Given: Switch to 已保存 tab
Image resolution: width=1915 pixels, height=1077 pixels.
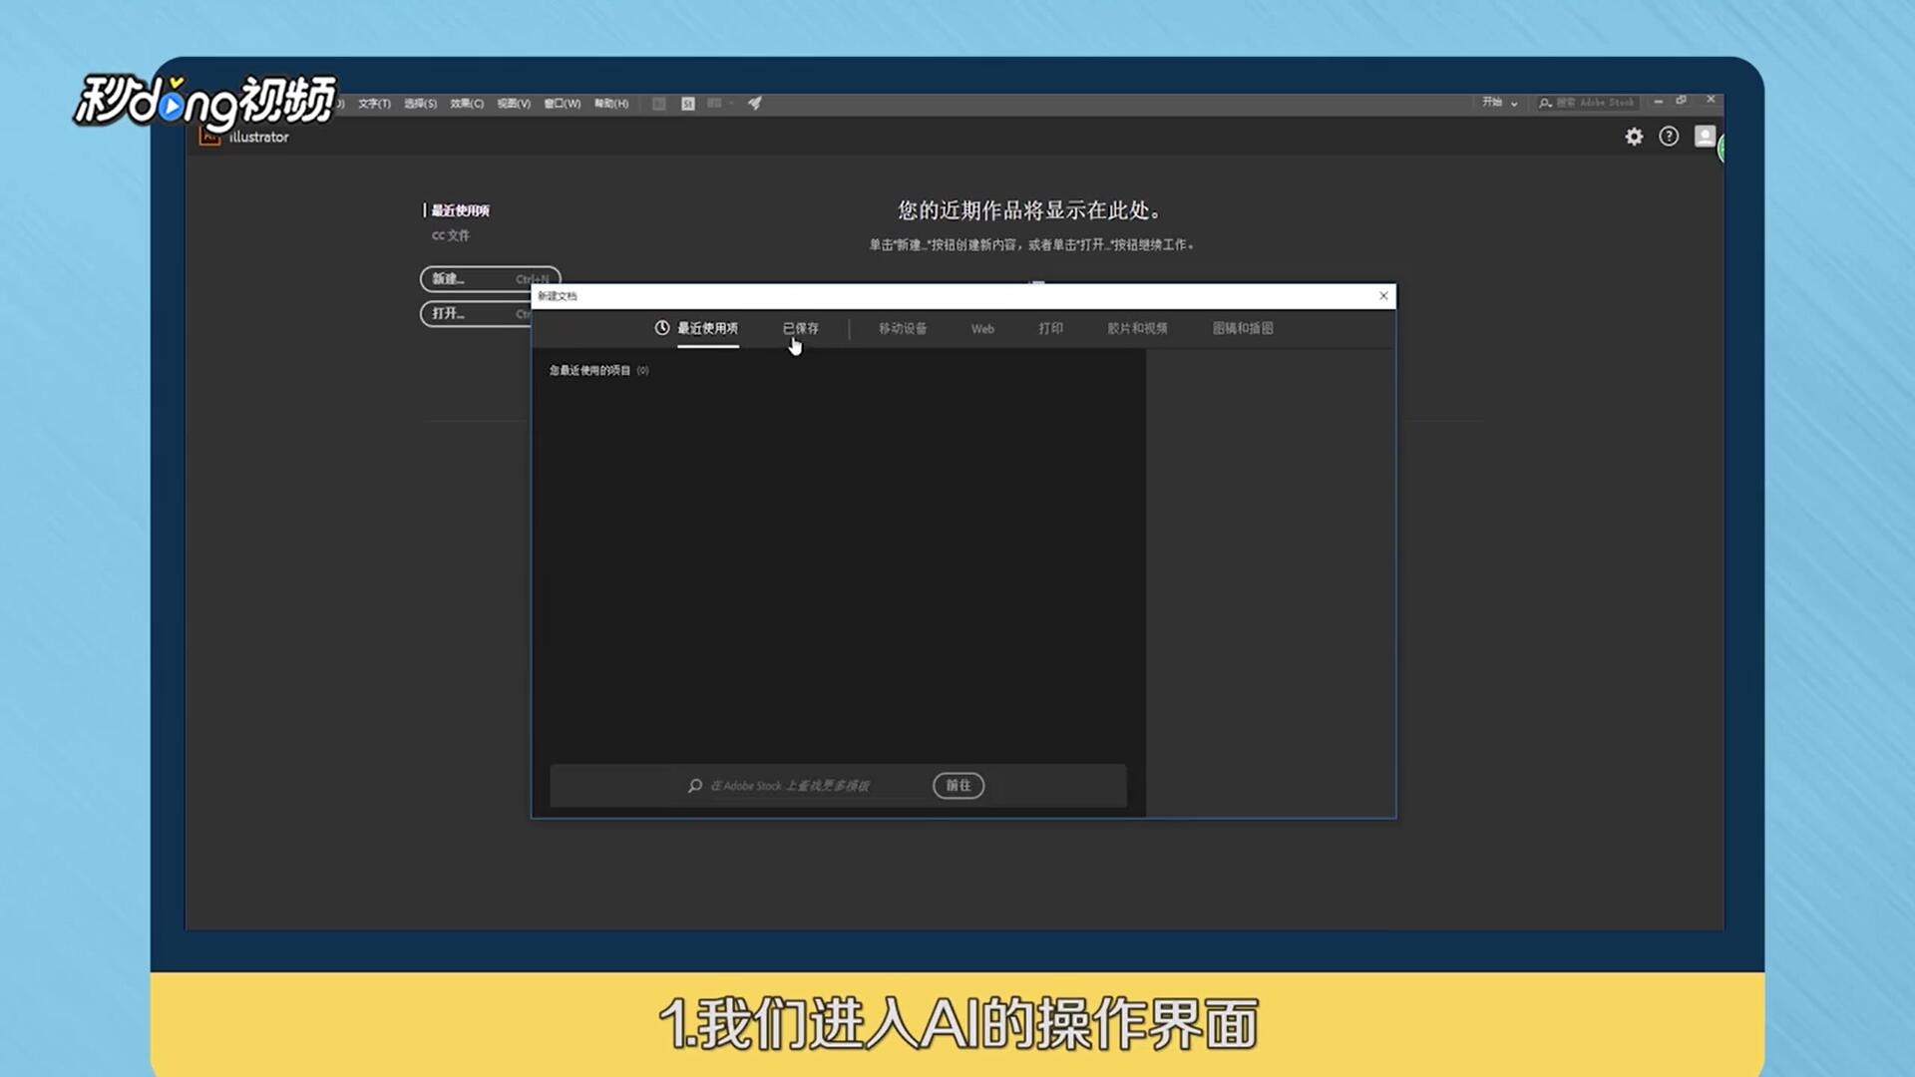Looking at the screenshot, I should tap(800, 328).
